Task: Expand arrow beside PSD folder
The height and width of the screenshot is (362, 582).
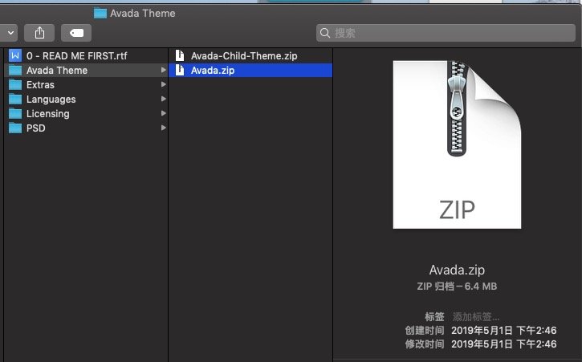Action: 163,128
